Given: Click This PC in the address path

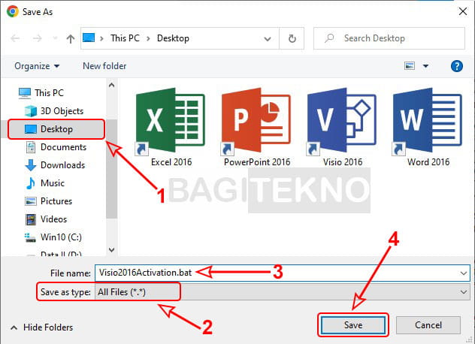Looking at the screenshot, I should click(125, 38).
